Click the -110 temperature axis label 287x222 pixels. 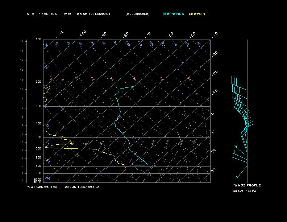click(x=60, y=34)
